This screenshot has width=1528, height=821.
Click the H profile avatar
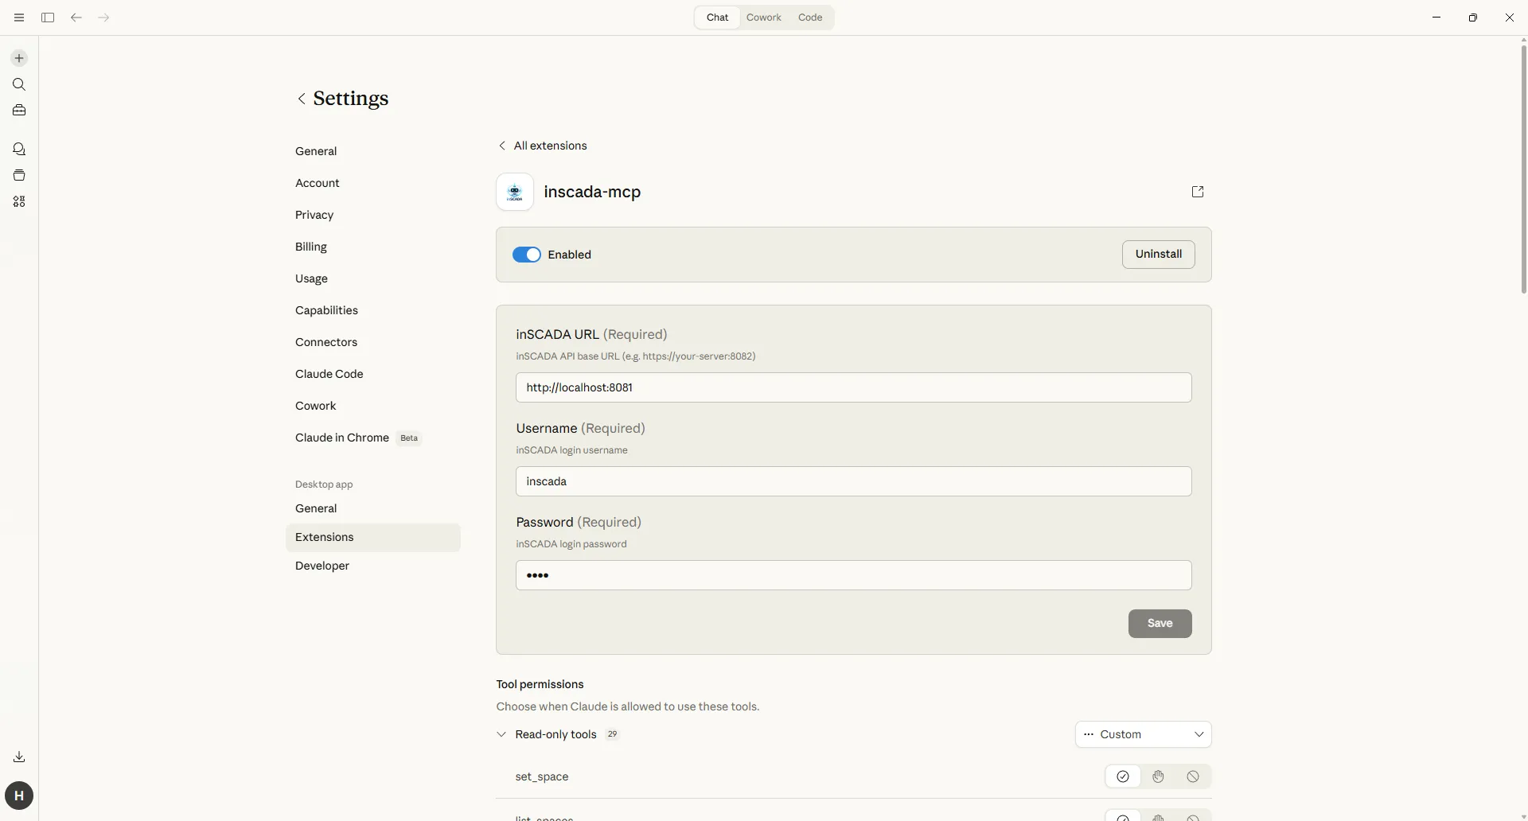pos(18,795)
